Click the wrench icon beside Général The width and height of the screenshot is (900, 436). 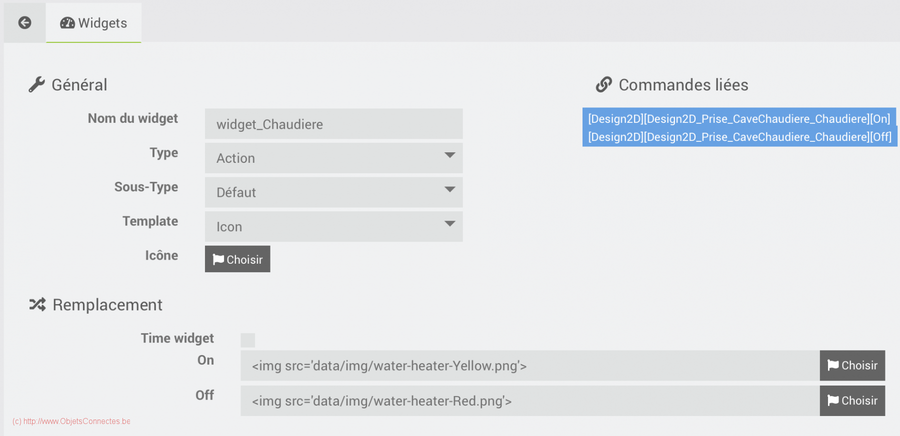coord(36,85)
